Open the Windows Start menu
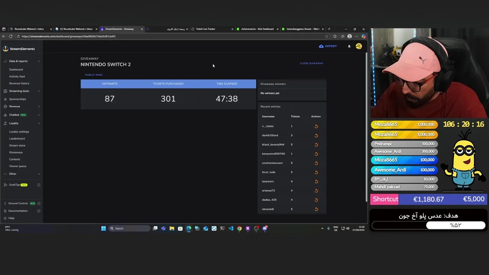 pos(104,228)
